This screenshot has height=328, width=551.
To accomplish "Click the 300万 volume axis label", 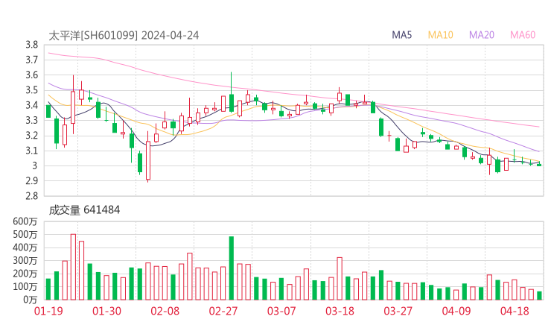I will pyautogui.click(x=25, y=261).
